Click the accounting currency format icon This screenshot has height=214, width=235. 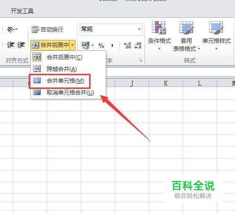coord(85,46)
